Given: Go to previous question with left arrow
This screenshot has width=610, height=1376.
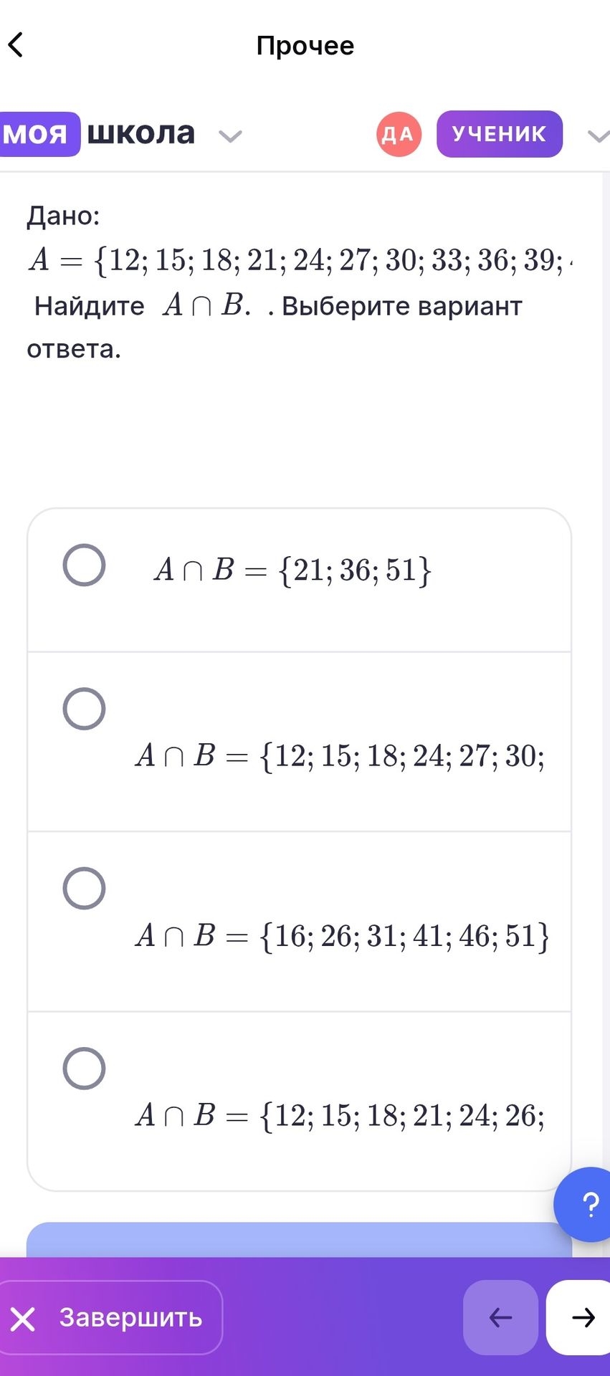Looking at the screenshot, I should click(x=500, y=1317).
